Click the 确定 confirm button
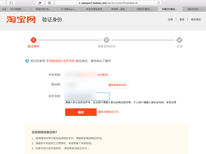This screenshot has width=206, height=154. click(81, 112)
